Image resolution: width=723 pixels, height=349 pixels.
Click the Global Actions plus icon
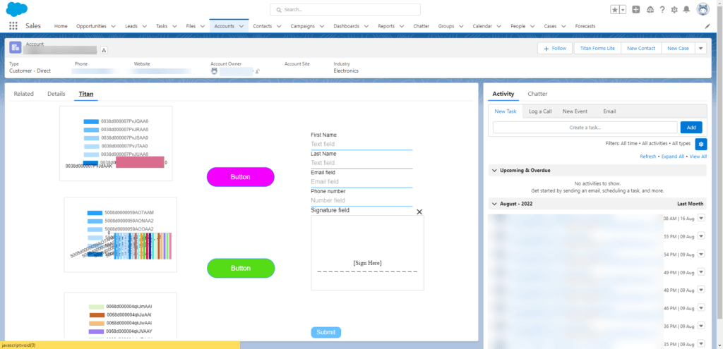point(636,10)
